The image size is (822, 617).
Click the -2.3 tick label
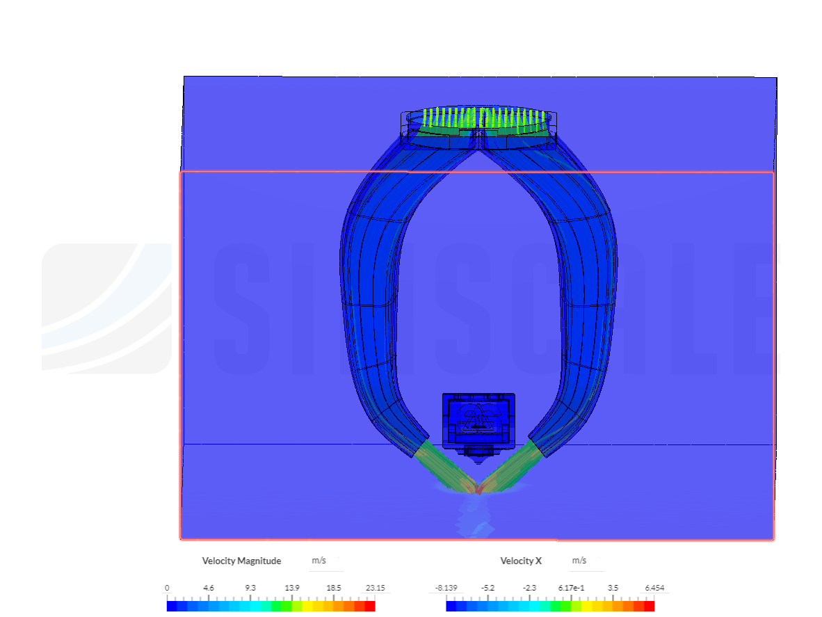click(529, 588)
